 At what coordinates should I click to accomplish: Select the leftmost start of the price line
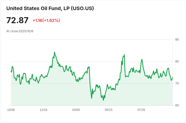tap(11, 71)
